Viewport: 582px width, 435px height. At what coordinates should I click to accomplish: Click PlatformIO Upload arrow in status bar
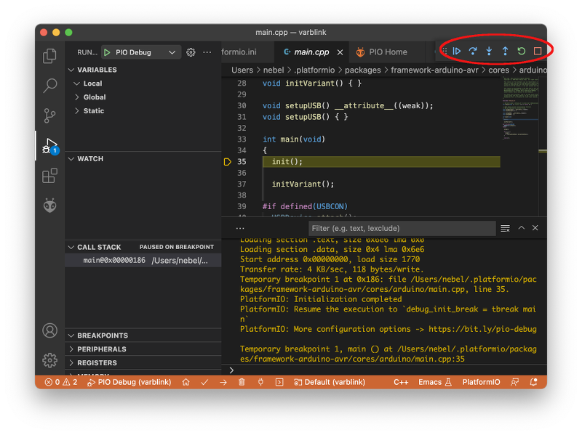coord(223,382)
